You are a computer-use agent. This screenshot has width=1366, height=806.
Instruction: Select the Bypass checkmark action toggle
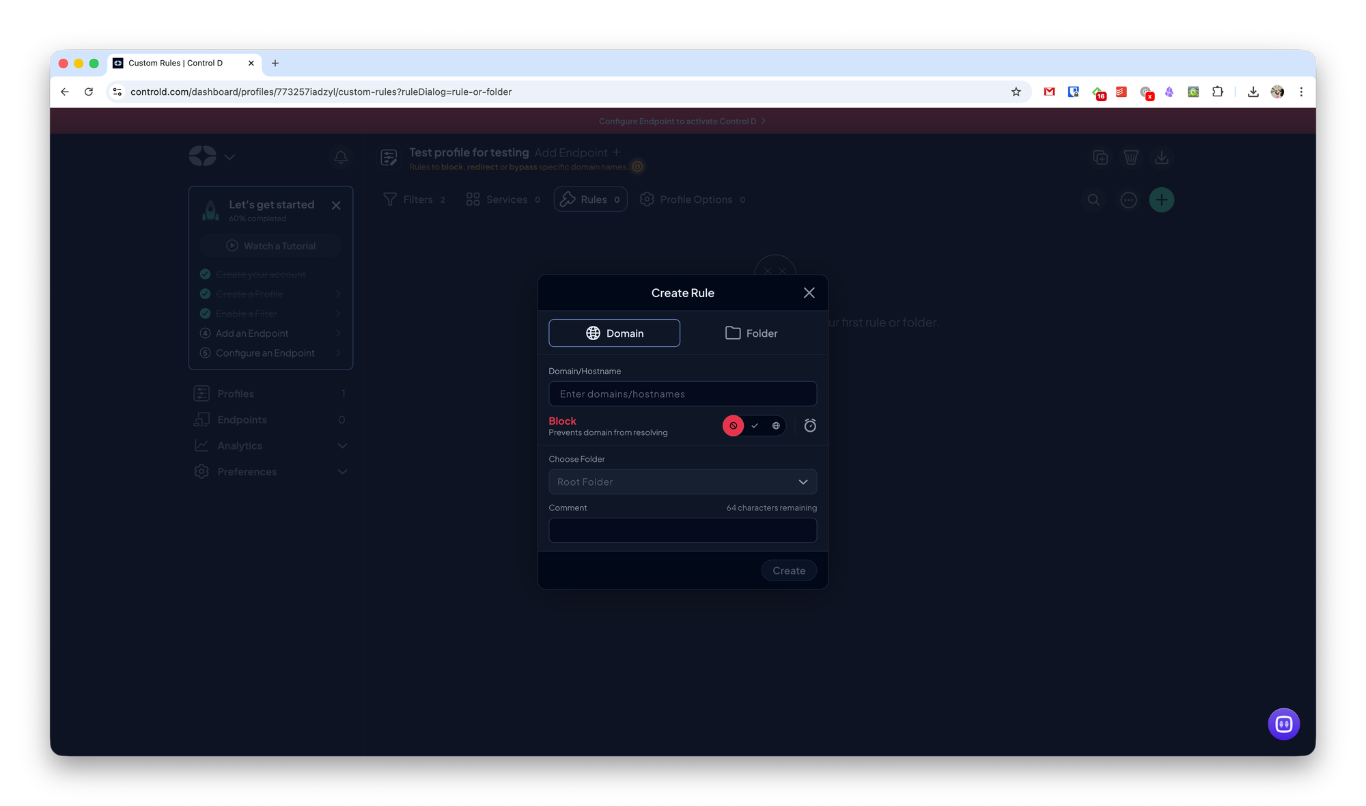(755, 426)
